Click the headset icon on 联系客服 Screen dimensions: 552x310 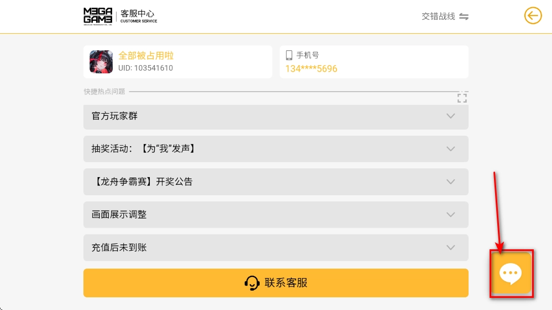pyautogui.click(x=252, y=283)
